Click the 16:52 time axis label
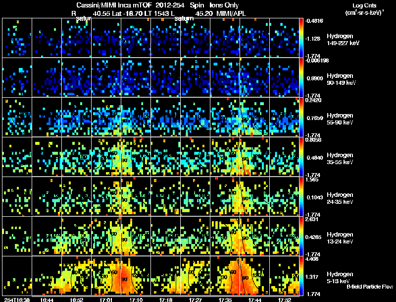Viewport: 396px width, 302px height. (x=77, y=300)
